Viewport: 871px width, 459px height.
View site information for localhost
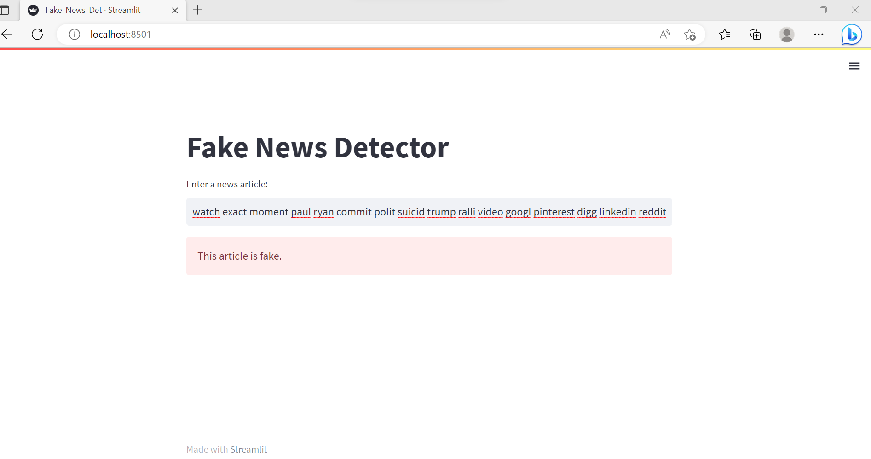pyautogui.click(x=74, y=34)
